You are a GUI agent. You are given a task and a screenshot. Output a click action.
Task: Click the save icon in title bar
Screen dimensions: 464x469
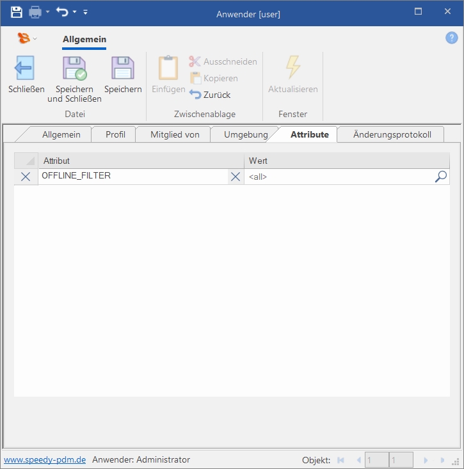click(x=16, y=12)
